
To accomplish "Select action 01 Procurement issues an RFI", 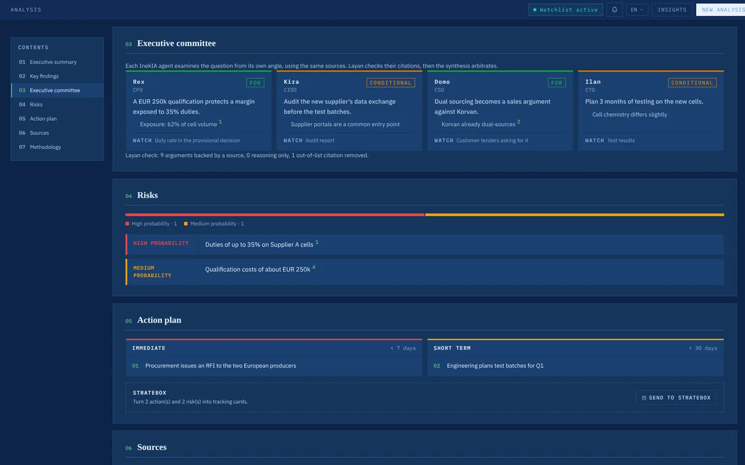I will [274, 366].
